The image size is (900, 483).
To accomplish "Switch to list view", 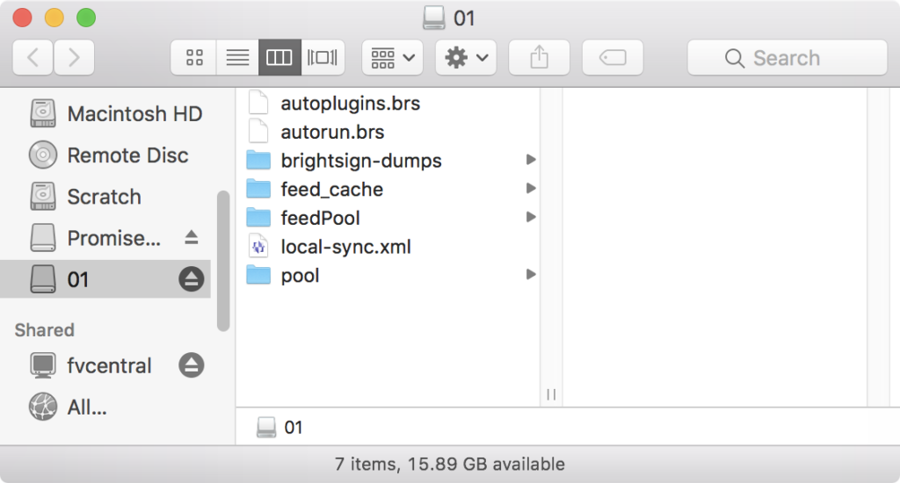I will click(x=237, y=57).
